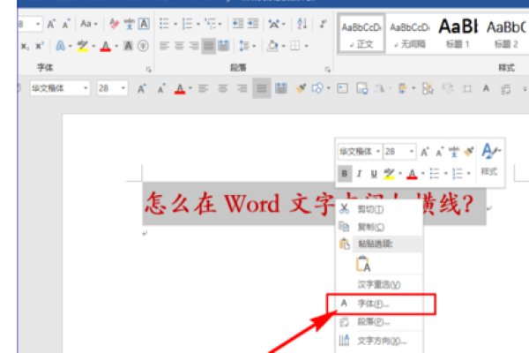The width and height of the screenshot is (529, 353).
Task: Align text left in the ribbon paragraph group
Action: pyautogui.click(x=164, y=46)
